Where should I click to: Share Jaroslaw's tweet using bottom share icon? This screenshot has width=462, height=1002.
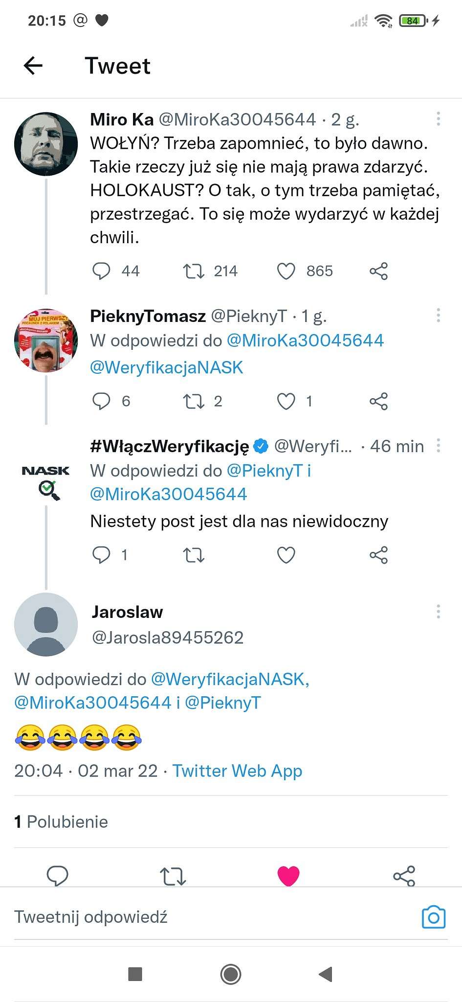click(x=404, y=876)
